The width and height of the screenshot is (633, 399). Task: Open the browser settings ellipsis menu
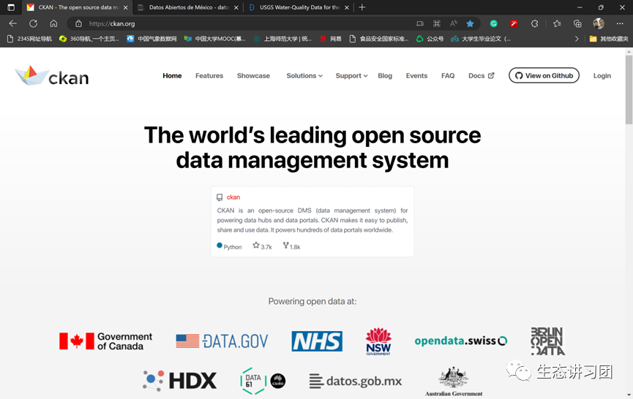pos(620,24)
